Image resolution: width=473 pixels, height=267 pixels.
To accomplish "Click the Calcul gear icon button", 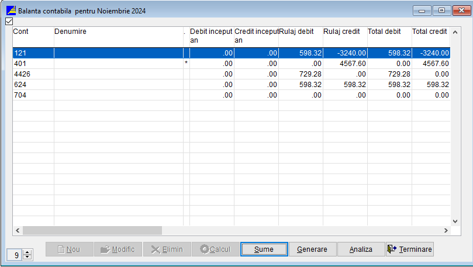I will pyautogui.click(x=215, y=249).
